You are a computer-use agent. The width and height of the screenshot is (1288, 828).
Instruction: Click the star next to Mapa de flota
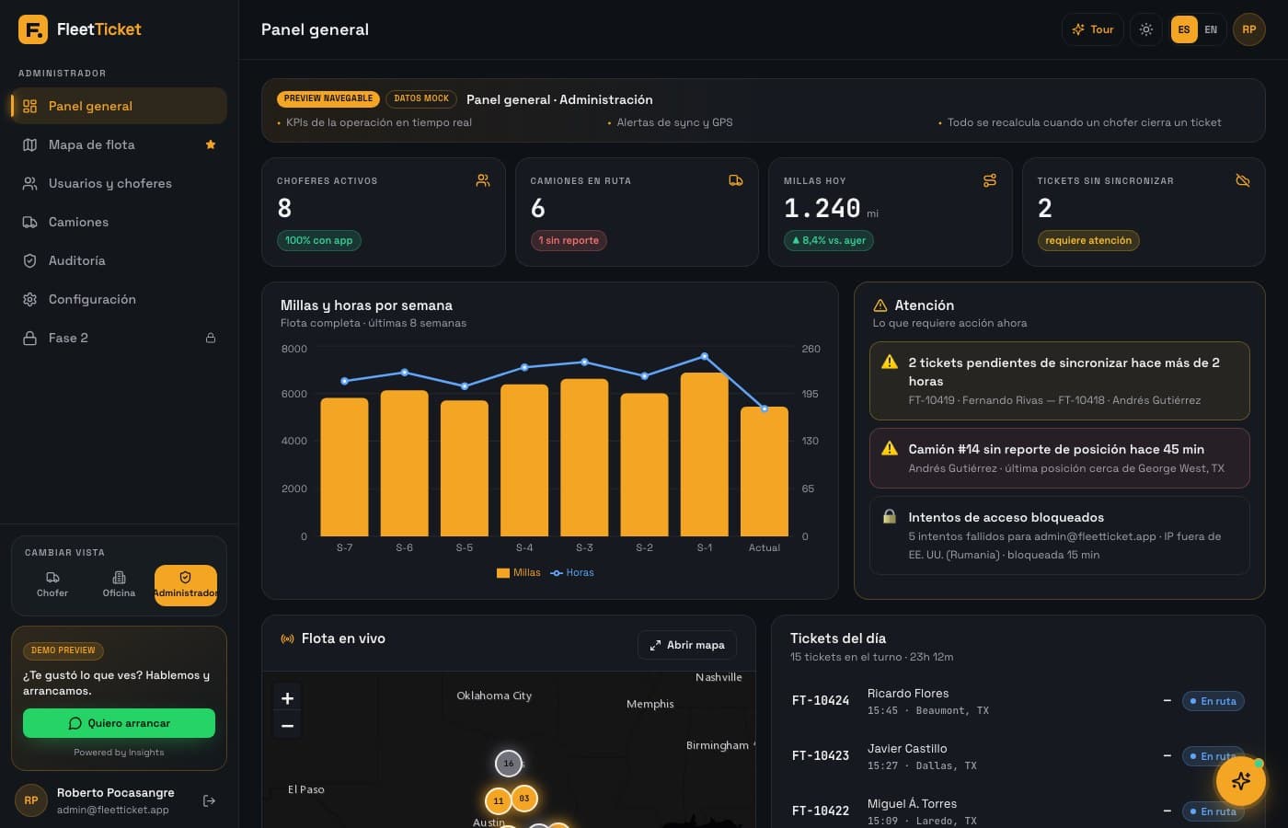point(211,144)
